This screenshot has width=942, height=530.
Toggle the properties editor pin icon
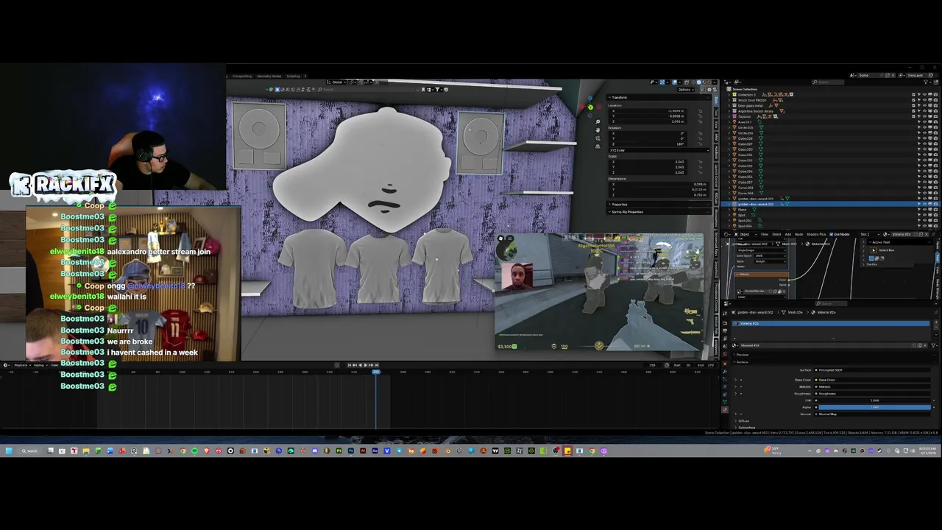pos(936,312)
